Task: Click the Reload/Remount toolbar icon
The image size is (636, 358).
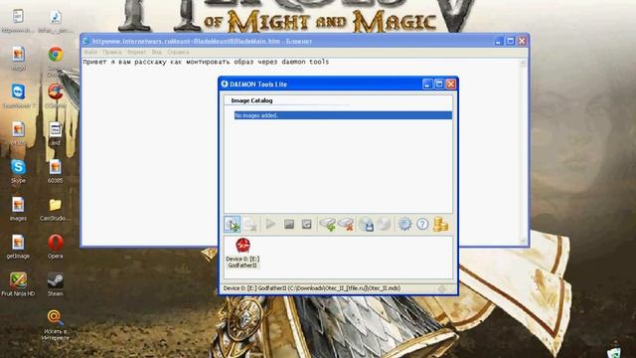Action: pos(307,224)
